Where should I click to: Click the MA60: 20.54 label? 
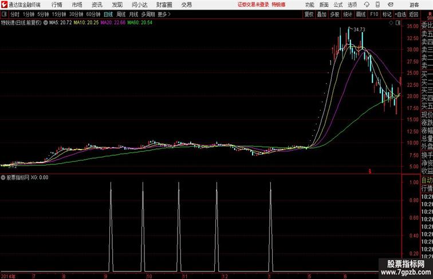tap(140, 23)
